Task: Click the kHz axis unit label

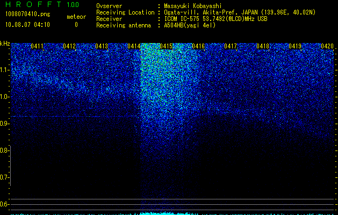Action: (x=5, y=44)
